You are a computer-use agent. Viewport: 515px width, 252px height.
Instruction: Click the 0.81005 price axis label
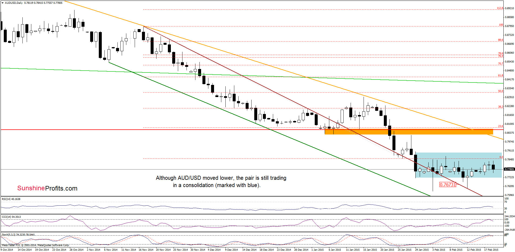[x=509, y=124]
